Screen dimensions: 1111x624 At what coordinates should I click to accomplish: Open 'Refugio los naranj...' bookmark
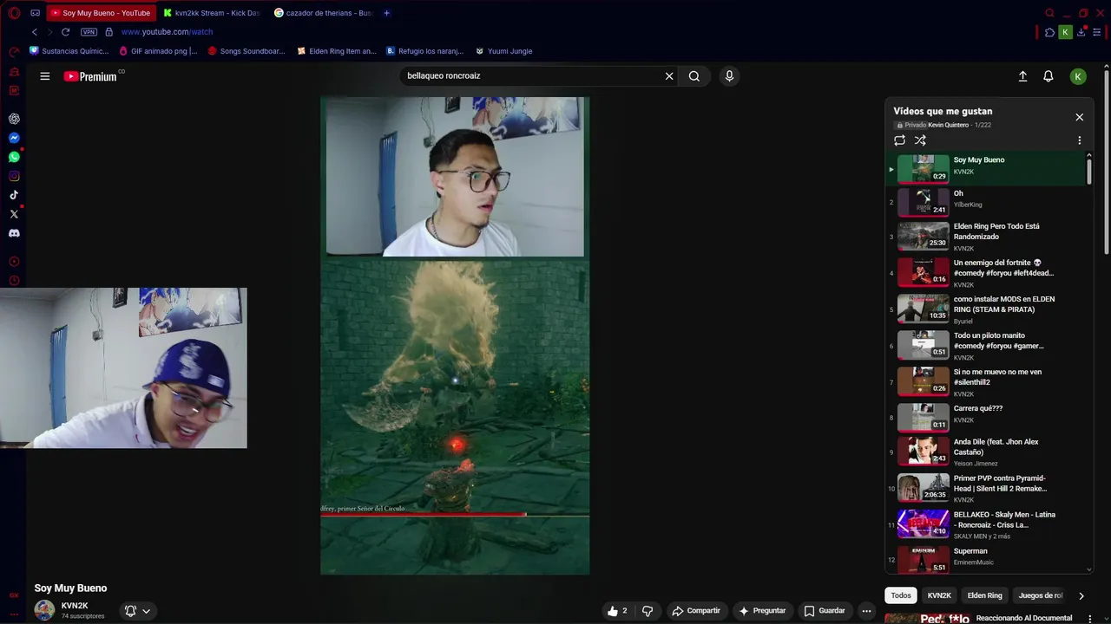[x=425, y=51]
